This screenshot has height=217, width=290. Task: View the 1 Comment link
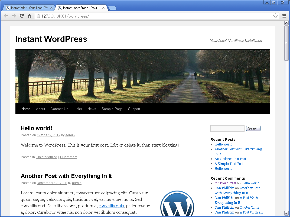(69, 157)
